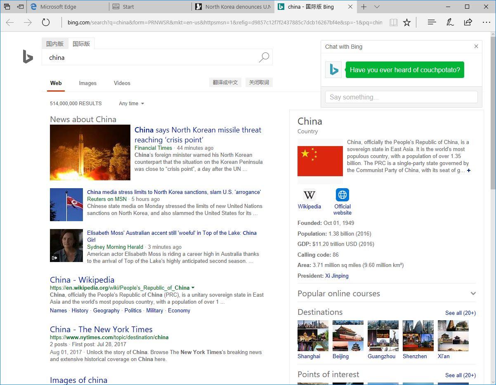Click the Bing logo

[x=28, y=57]
